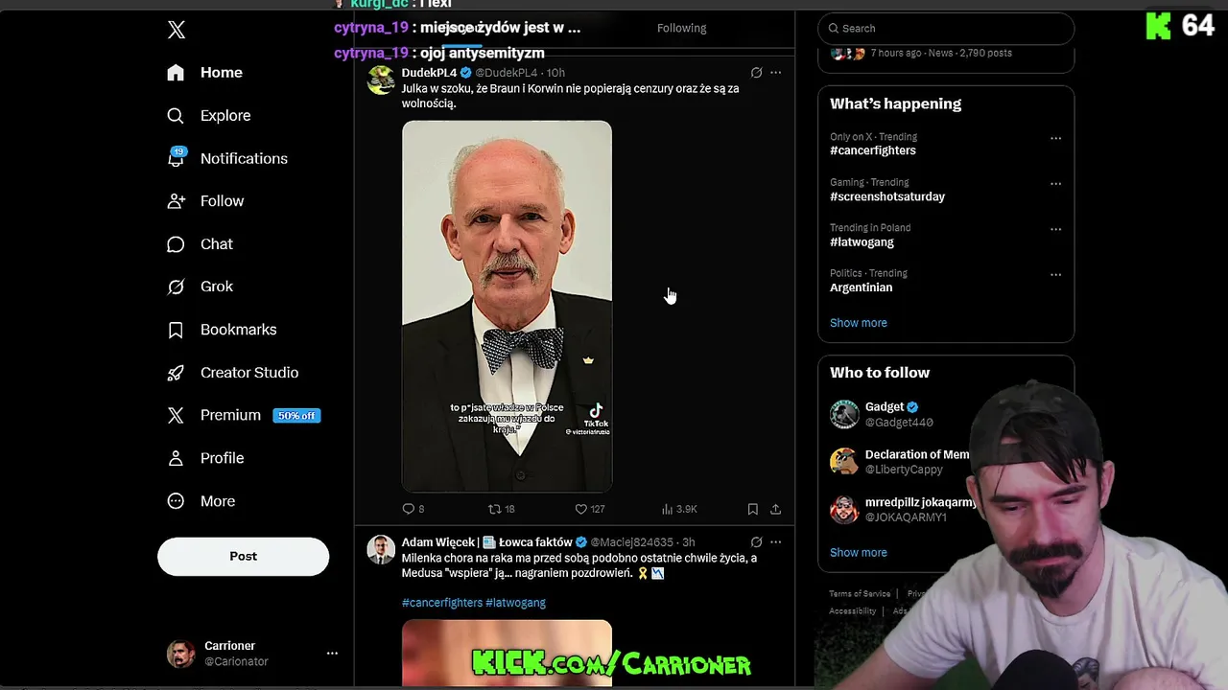
Task: Open the Gadget @Gadget440 profile name
Action: (885, 407)
